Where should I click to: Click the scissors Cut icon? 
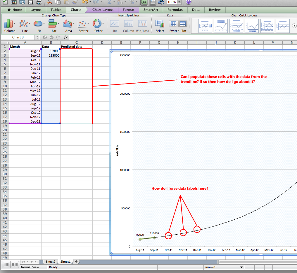[49, 2]
